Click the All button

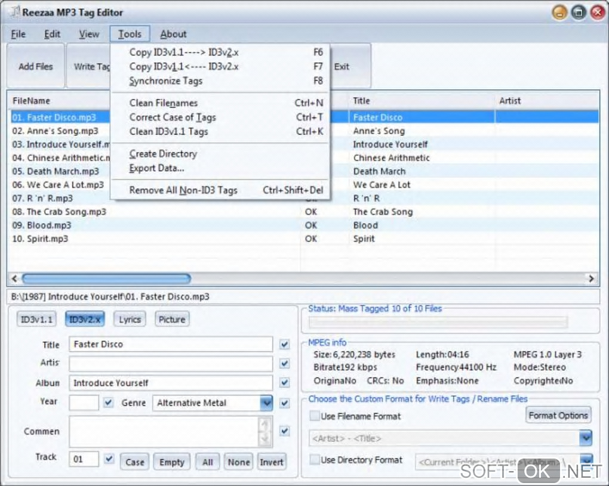pyautogui.click(x=207, y=462)
